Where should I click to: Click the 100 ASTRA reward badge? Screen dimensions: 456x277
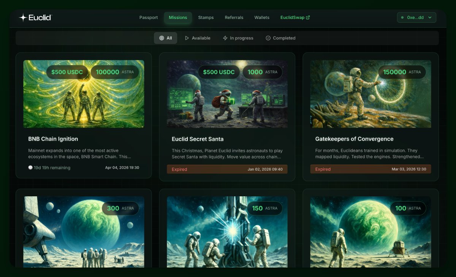click(x=408, y=208)
